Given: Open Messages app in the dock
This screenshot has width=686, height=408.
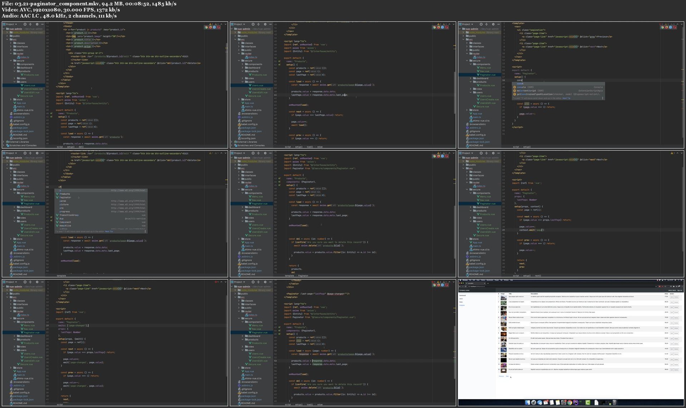Looking at the screenshot, I should (x=540, y=402).
